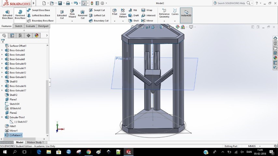Open the Hole Wizard
The height and width of the screenshot is (156, 278).
72,13
